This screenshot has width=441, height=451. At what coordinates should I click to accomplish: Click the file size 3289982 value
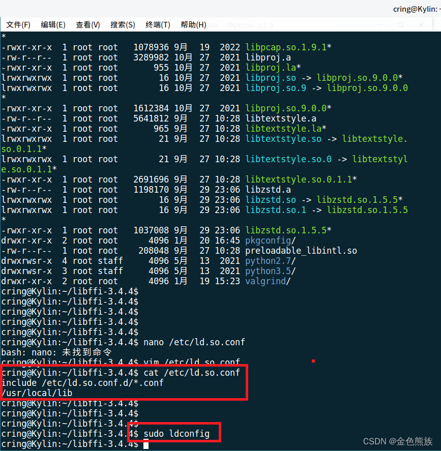pos(151,57)
